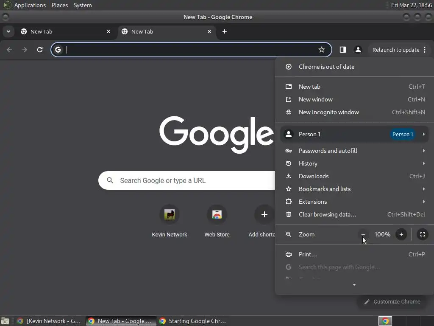The image size is (434, 326).
Task: Click Add shortcut plus tile
Action: [264, 214]
